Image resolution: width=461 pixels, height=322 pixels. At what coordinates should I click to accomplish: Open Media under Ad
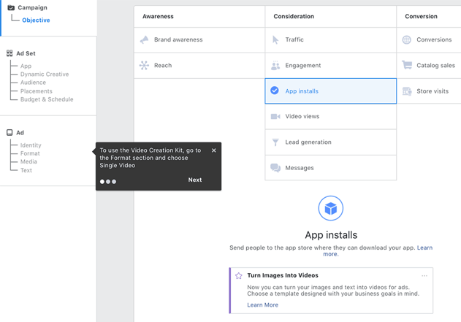(28, 161)
